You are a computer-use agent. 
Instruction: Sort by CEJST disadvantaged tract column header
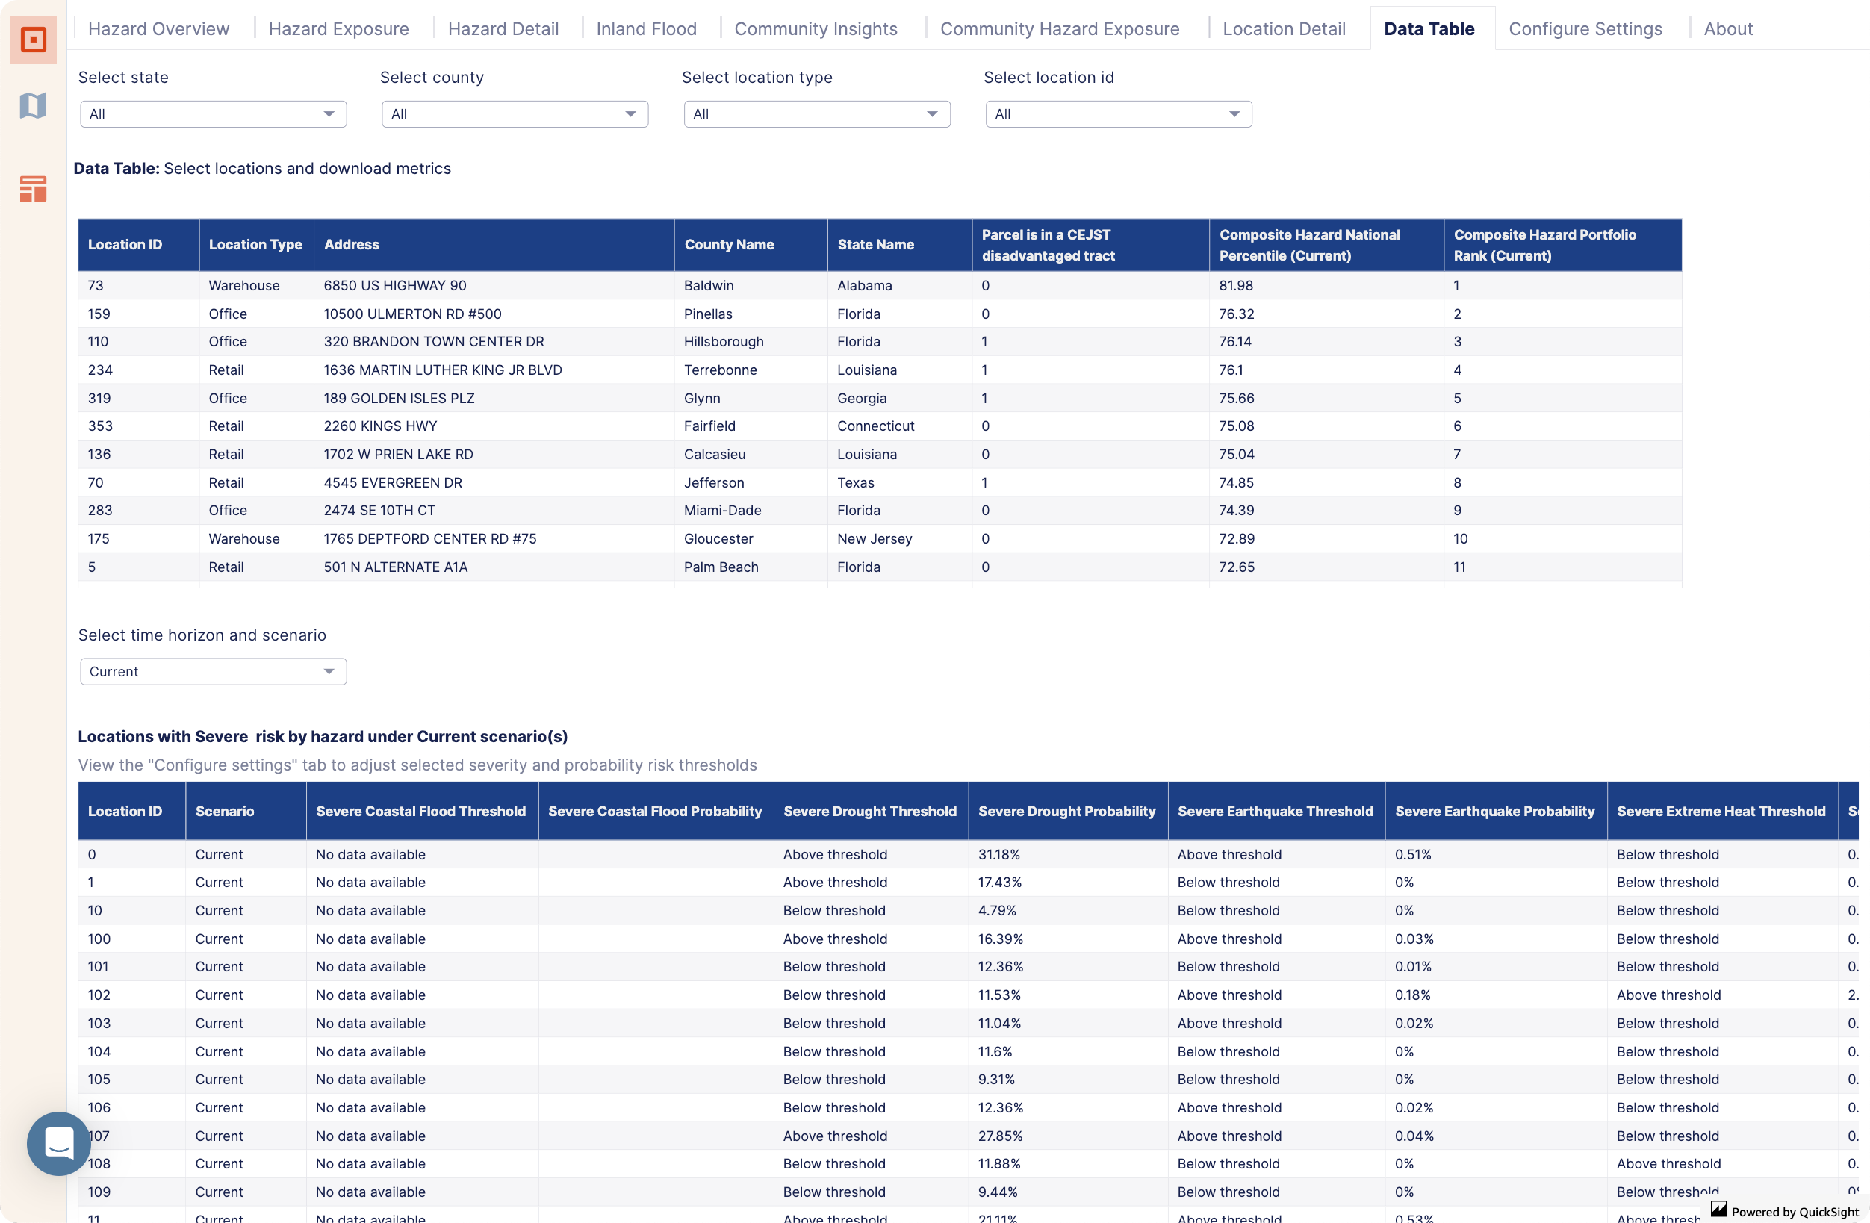[x=1090, y=245]
